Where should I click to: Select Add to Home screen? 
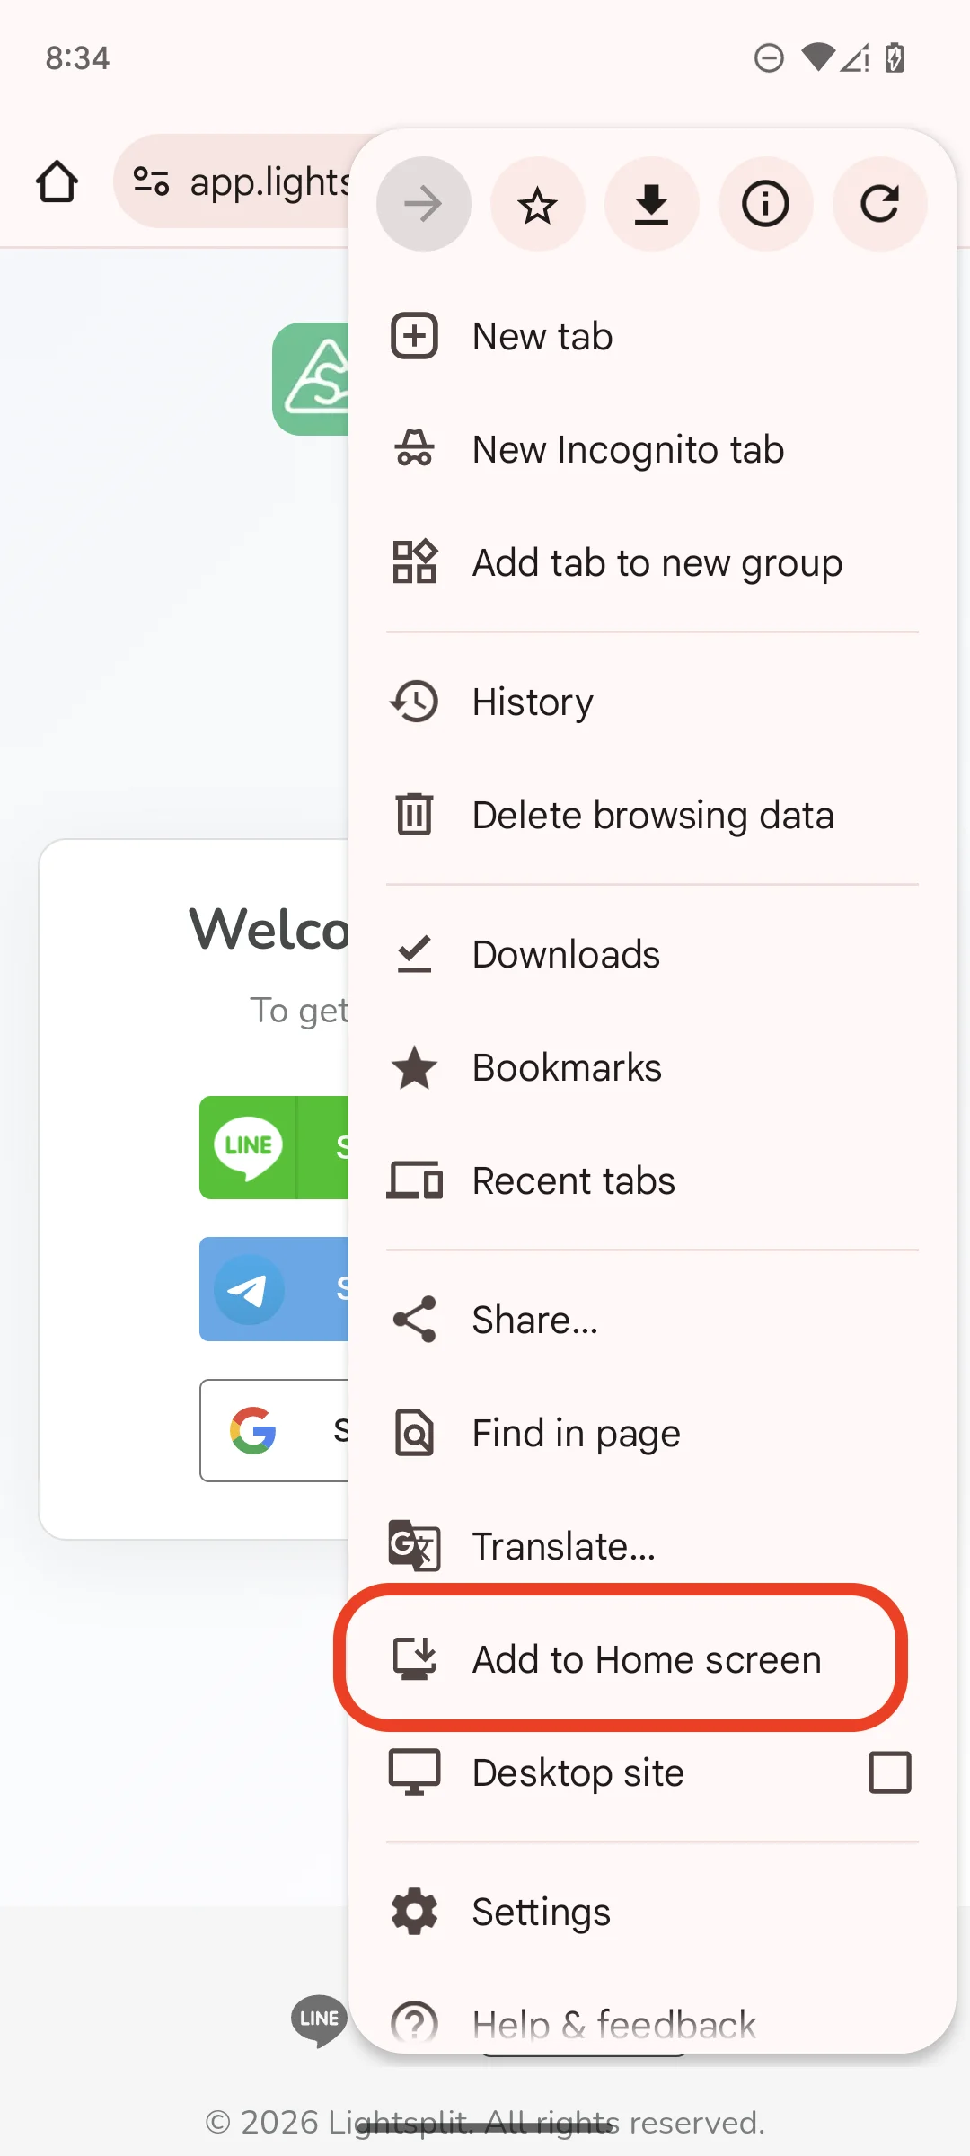point(645,1659)
